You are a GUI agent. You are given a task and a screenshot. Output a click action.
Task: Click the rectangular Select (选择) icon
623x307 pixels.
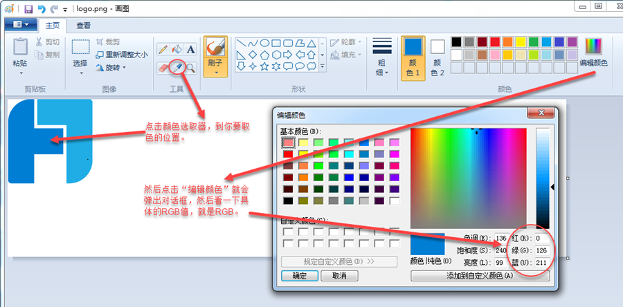80,47
